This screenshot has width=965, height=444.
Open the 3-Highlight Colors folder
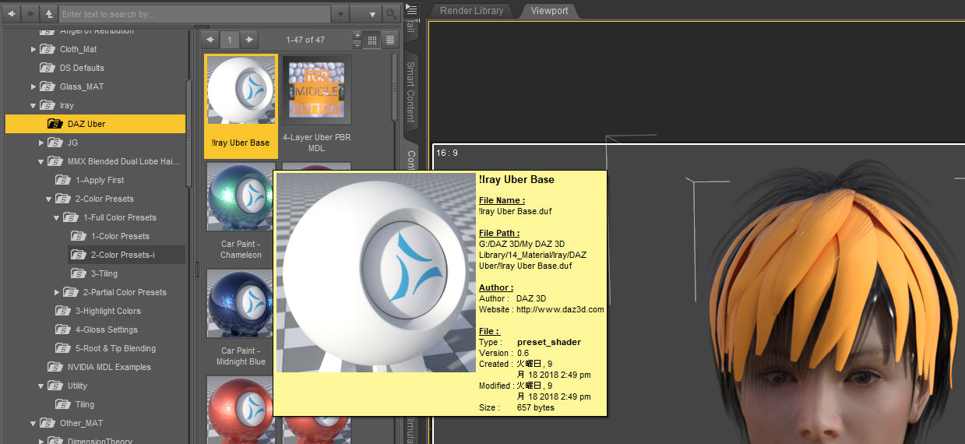click(107, 311)
